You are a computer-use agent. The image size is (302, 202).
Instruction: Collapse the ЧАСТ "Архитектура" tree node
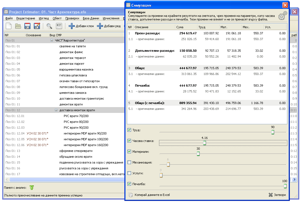[x=52, y=40]
